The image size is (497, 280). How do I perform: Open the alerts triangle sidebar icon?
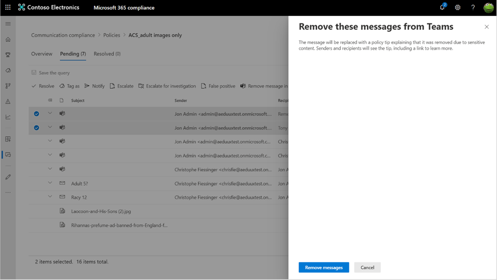click(8, 102)
